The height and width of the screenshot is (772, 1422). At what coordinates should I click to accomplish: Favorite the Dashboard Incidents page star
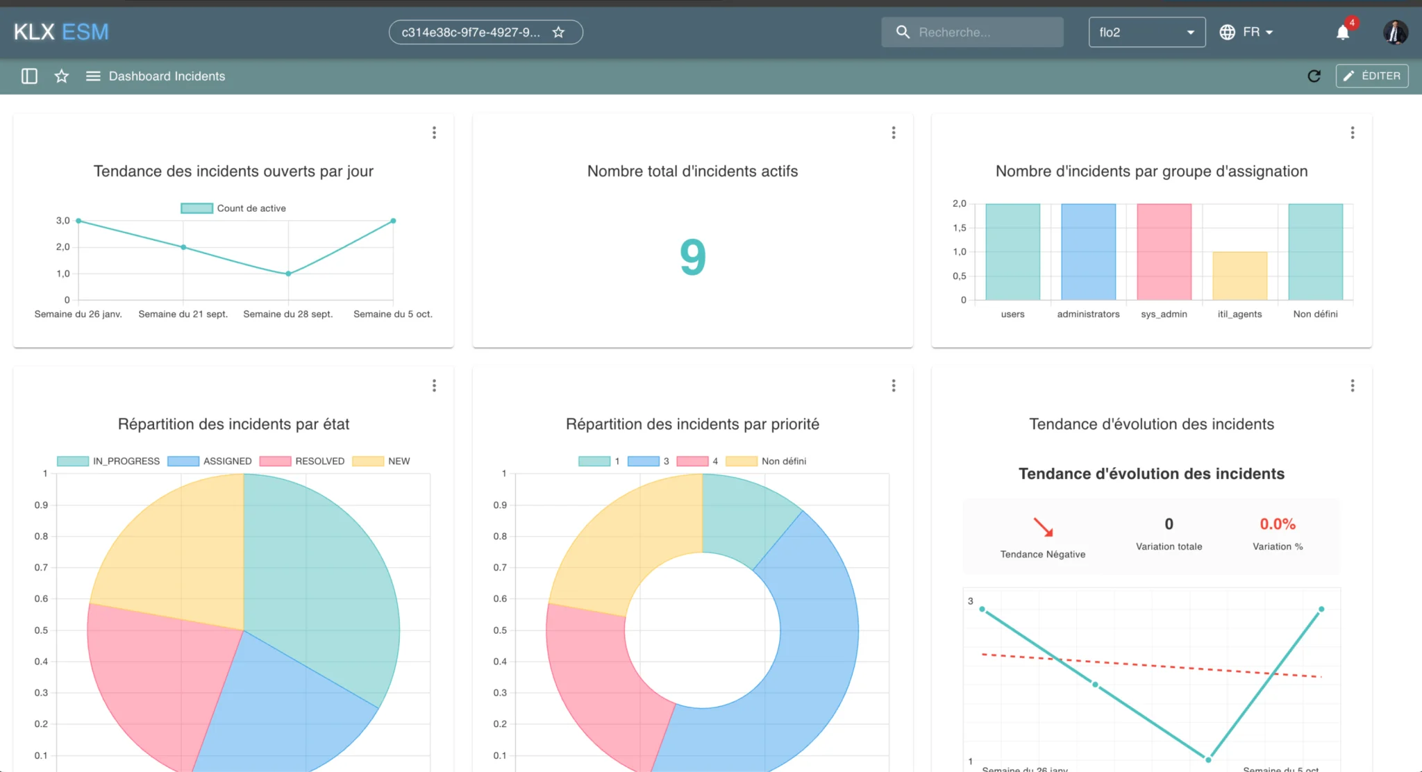coord(62,76)
